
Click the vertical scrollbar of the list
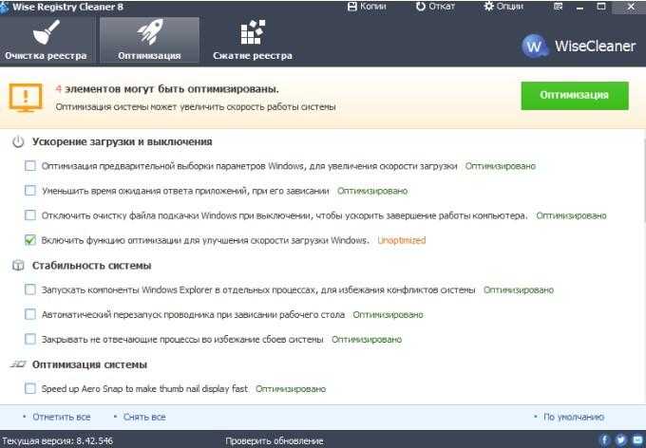click(x=643, y=181)
